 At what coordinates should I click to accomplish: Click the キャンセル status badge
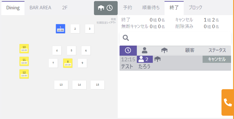[x=216, y=59]
